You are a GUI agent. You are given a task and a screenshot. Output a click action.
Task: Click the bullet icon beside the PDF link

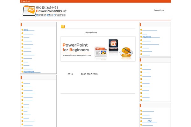(141, 121)
